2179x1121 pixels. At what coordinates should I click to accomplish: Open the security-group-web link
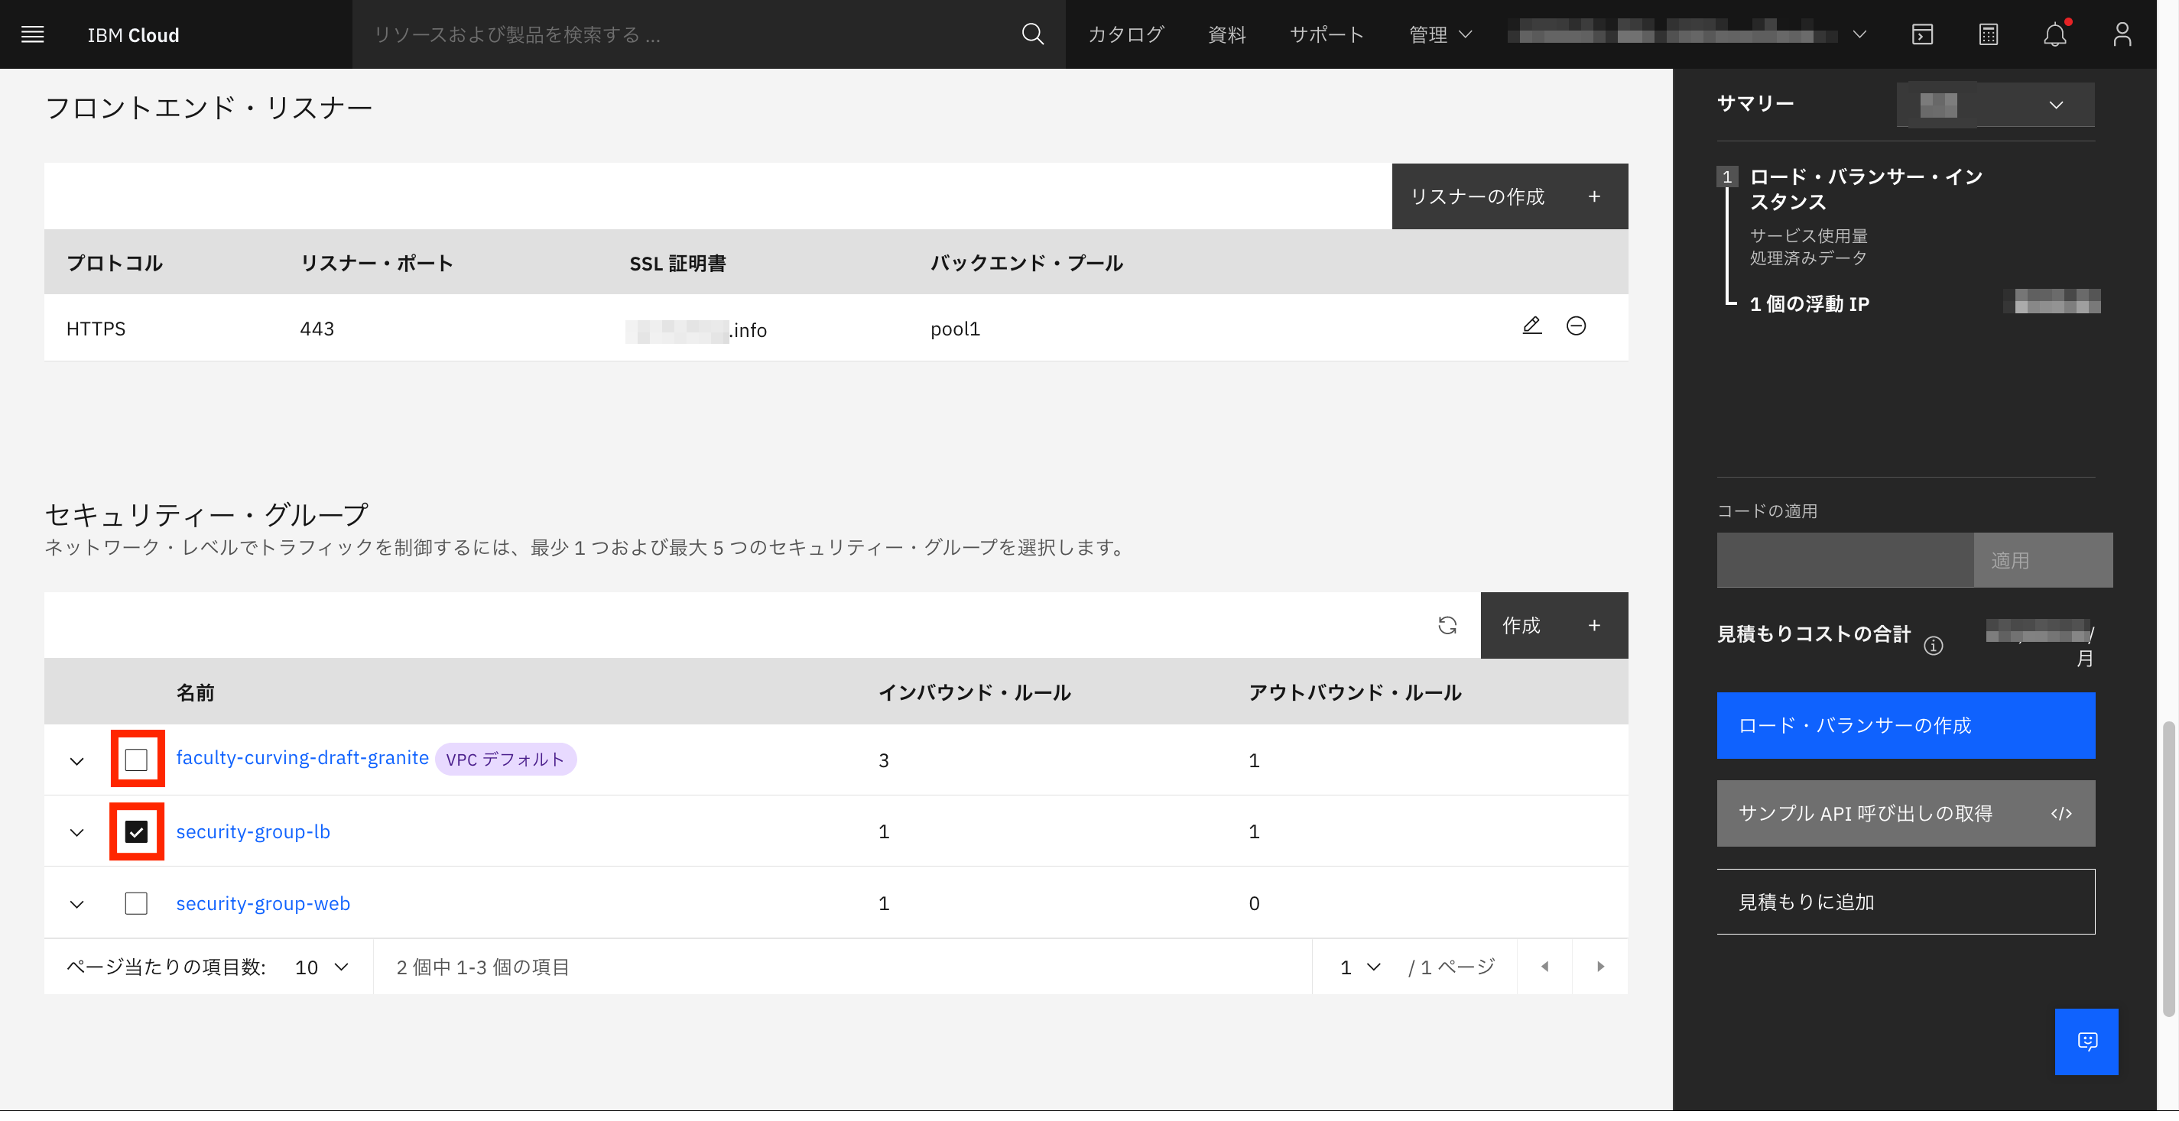tap(262, 904)
